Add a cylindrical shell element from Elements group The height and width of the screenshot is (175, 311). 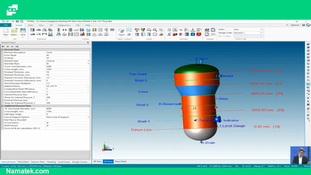pyautogui.click(x=33, y=30)
